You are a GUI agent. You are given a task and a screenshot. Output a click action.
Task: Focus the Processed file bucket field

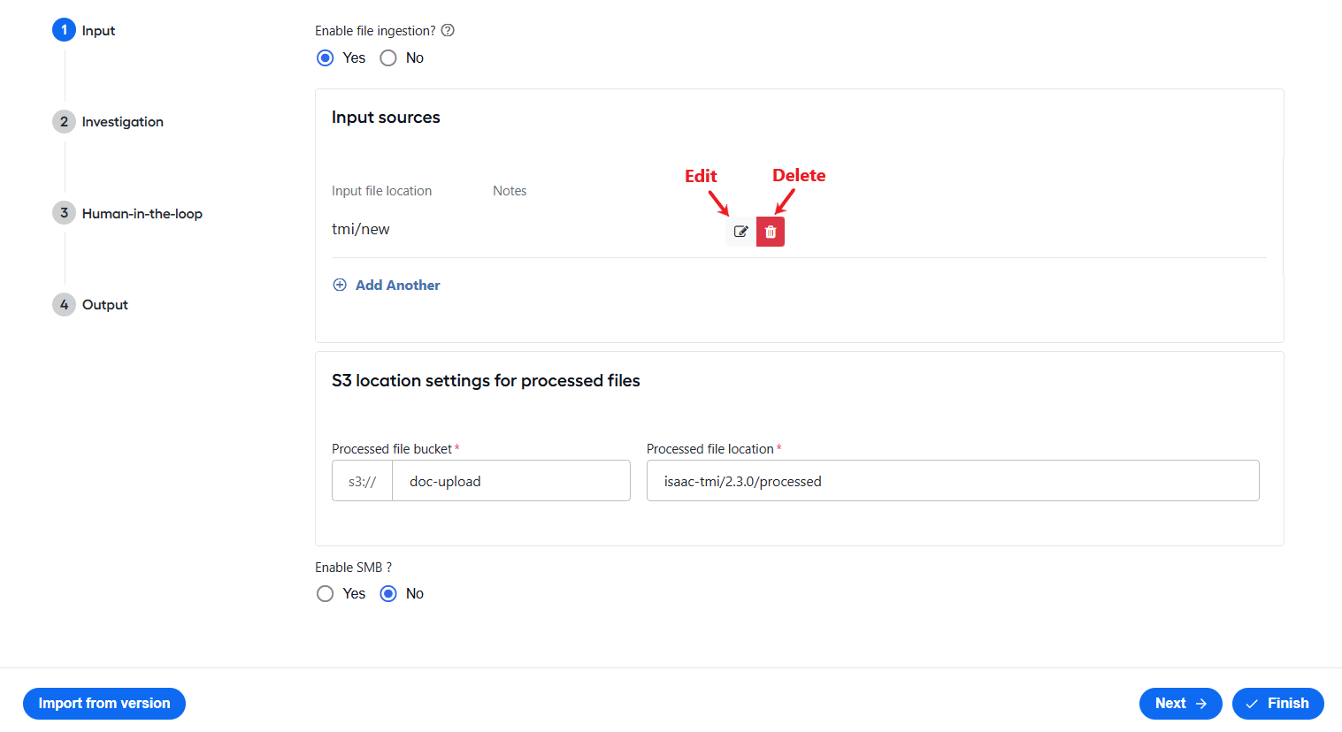510,481
